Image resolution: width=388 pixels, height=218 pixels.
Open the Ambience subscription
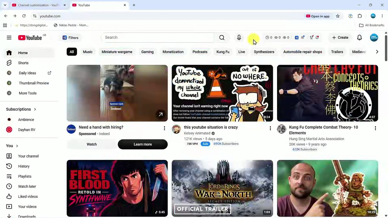[29, 120]
